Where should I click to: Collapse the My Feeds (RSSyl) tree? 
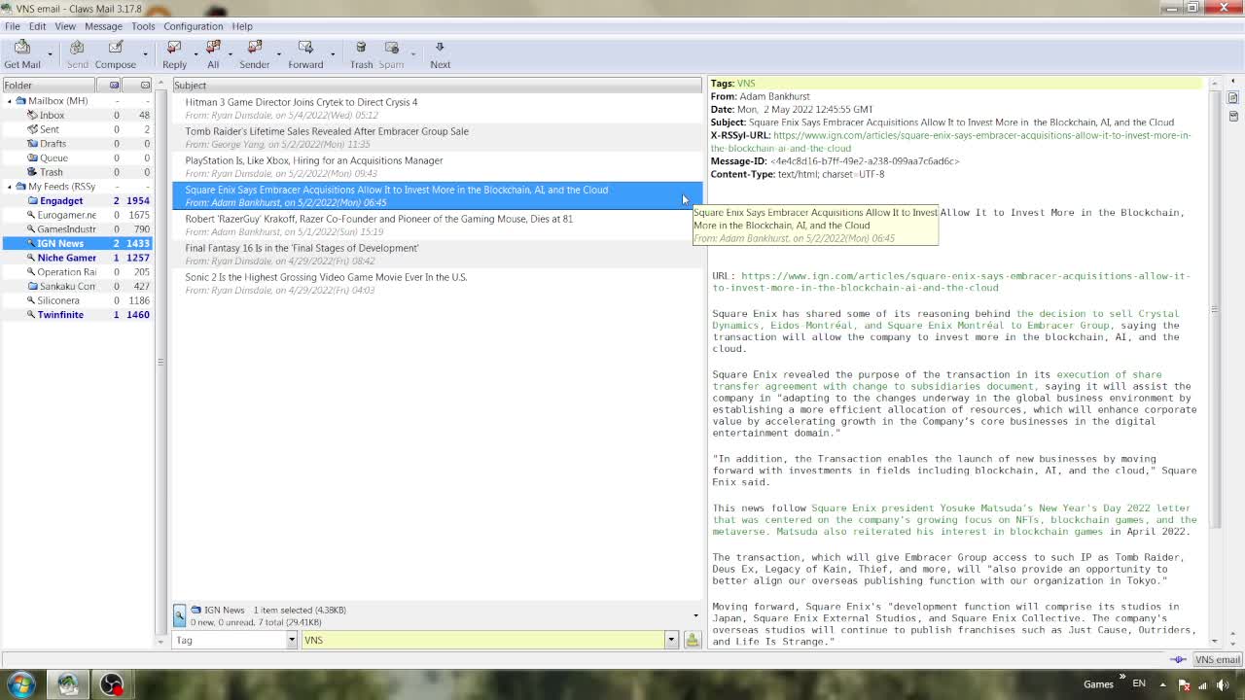(x=10, y=186)
